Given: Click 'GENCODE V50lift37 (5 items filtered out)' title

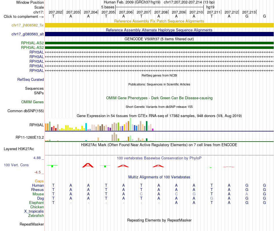Looking at the screenshot, I should click(x=159, y=39).
